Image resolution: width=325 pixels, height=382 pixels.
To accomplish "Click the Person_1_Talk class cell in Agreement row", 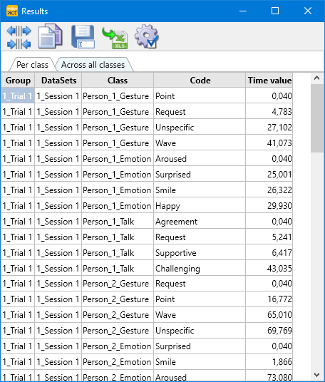I will [118, 222].
